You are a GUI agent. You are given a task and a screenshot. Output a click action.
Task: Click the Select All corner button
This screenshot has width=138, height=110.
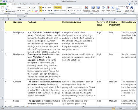[2, 19]
